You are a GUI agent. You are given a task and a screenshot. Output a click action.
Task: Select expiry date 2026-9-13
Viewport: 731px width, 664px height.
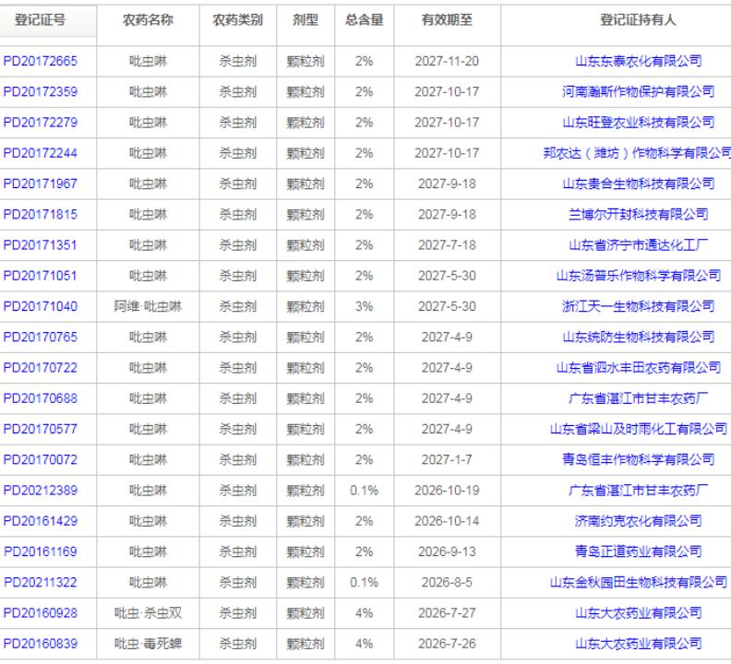tap(447, 551)
